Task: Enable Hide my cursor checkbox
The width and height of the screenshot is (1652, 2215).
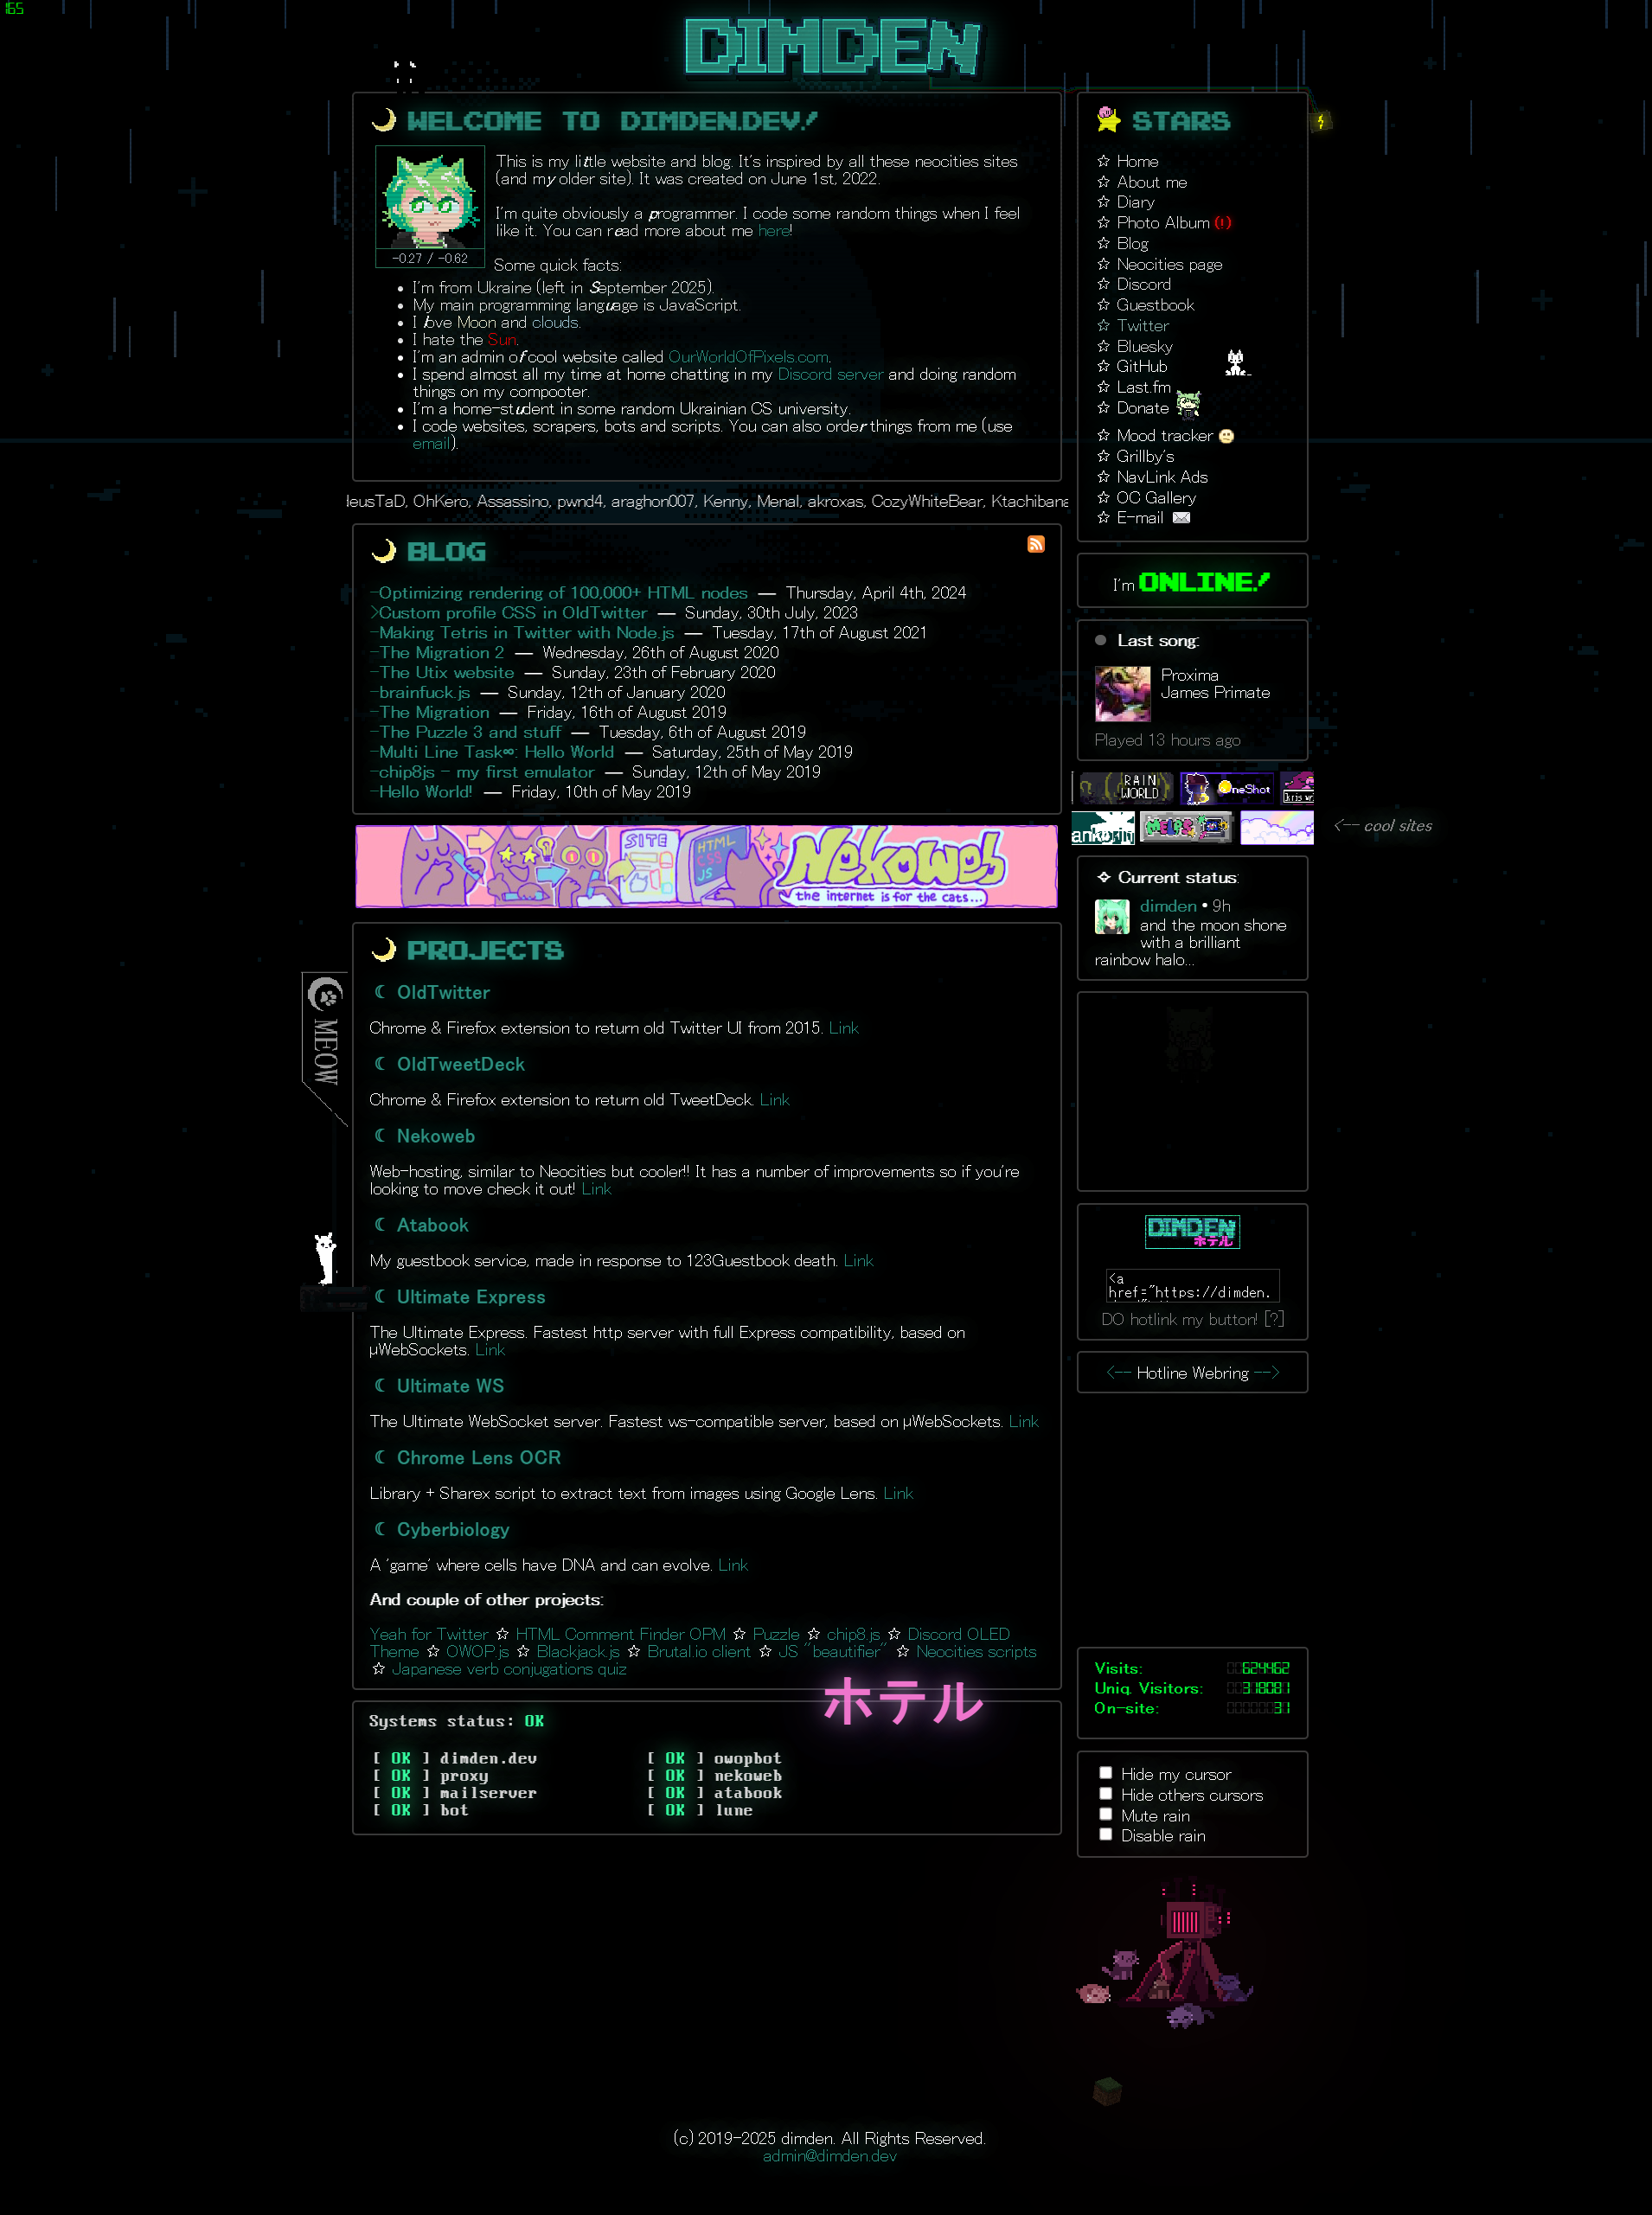Action: coord(1105,1773)
